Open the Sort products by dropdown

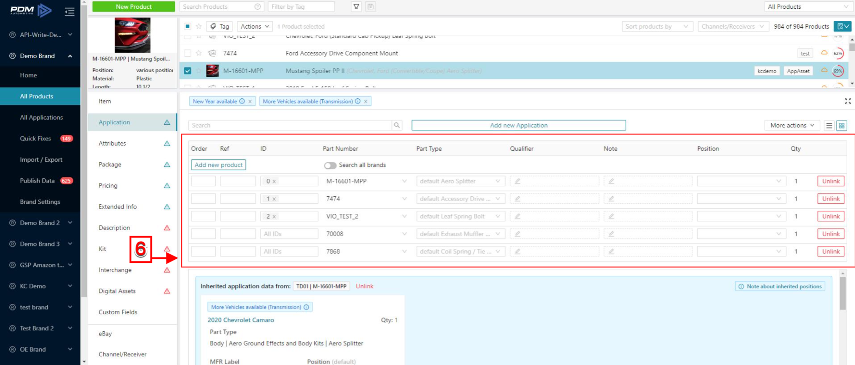[x=657, y=26]
